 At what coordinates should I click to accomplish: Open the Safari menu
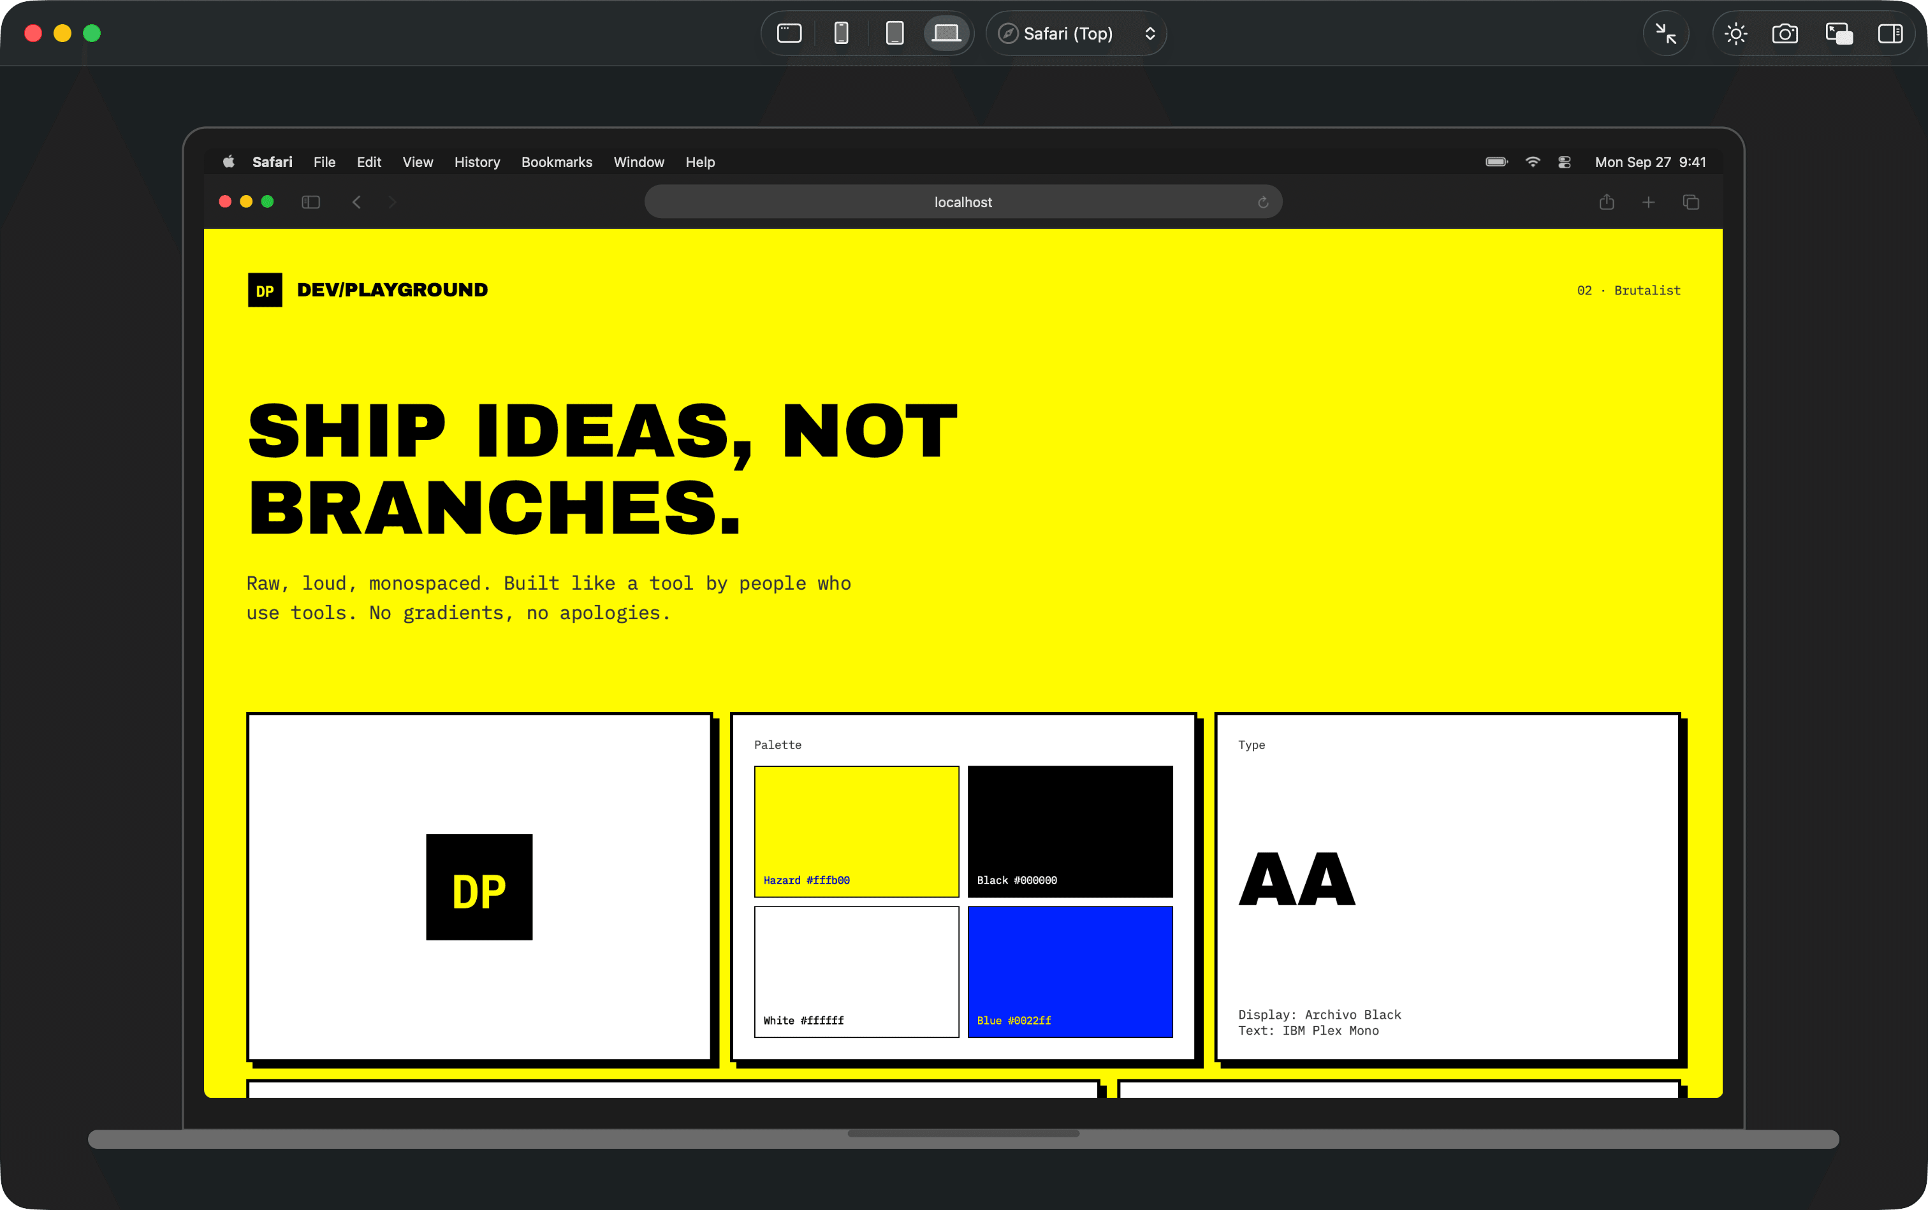pos(272,162)
